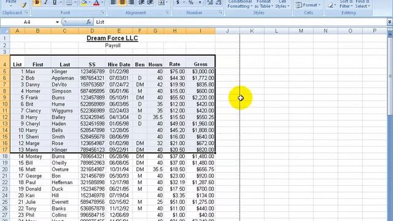Center align the cell text
393x221 pixels.
coord(122,2)
